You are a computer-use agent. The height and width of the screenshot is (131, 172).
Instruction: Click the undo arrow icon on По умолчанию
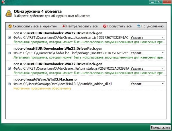click(x=139, y=26)
